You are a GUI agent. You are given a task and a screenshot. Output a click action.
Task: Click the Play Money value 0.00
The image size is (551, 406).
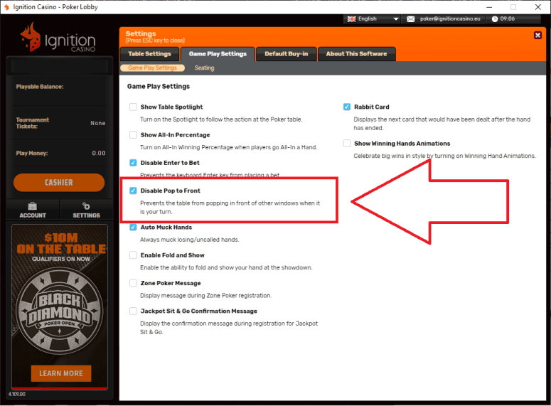click(x=99, y=153)
